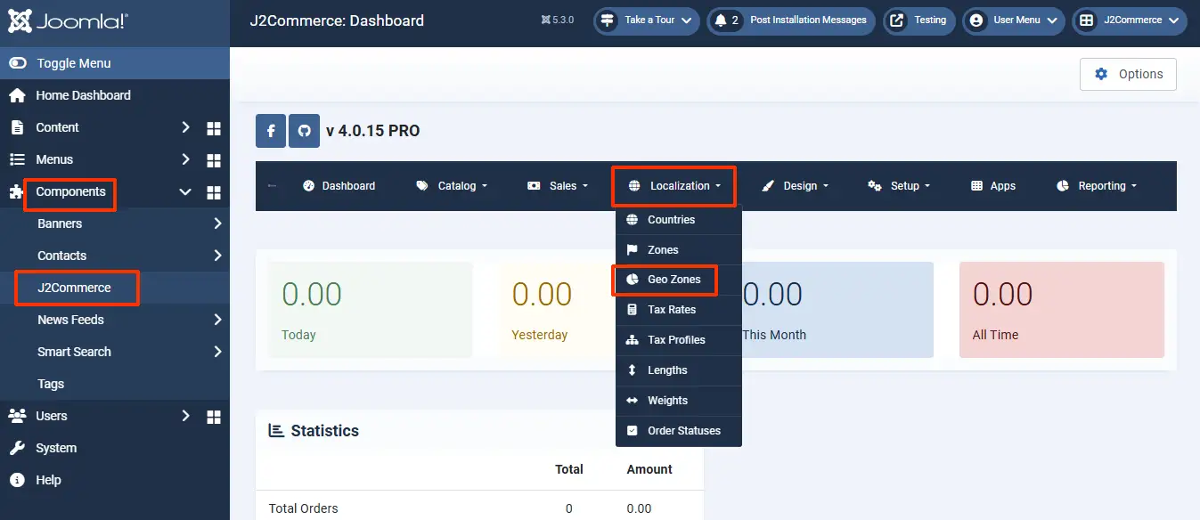Screen dimensions: 1200x520
Task: Click the All Time sales card
Action: pos(1061,310)
